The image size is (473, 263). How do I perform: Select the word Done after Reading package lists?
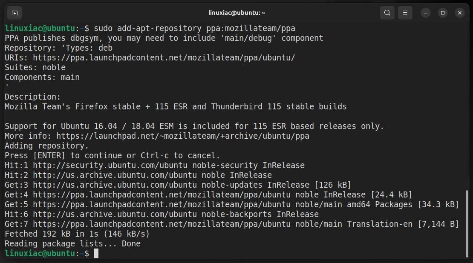[131, 243]
